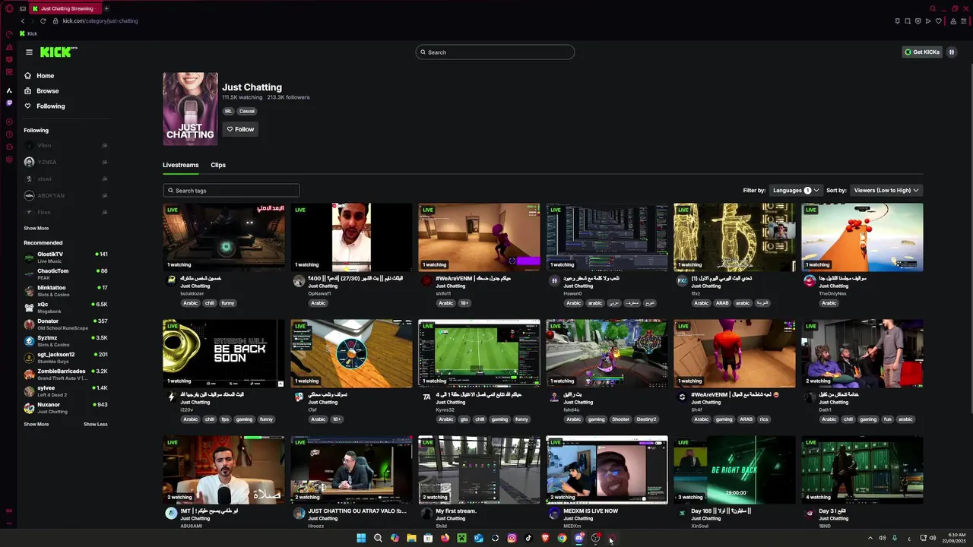Click the Get KICKs button
Screen dimensions: 973x547
click(921, 52)
